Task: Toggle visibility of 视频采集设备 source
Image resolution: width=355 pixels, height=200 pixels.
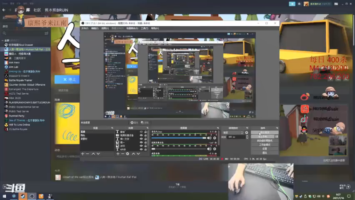Action: pyautogui.click(x=141, y=136)
